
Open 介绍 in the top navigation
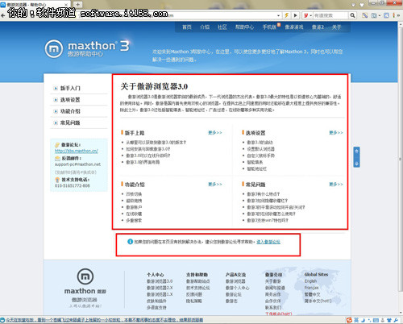[205, 27]
